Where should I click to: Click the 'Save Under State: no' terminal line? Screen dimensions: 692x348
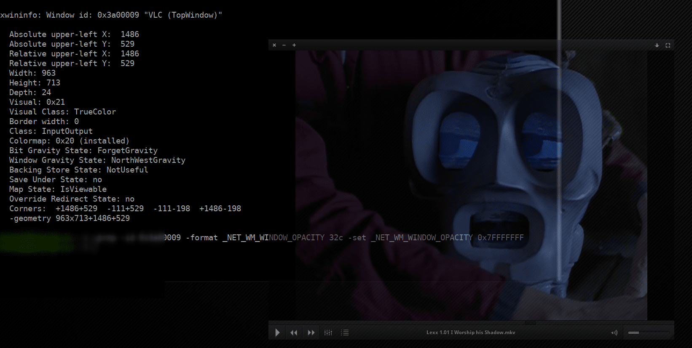[x=56, y=180]
